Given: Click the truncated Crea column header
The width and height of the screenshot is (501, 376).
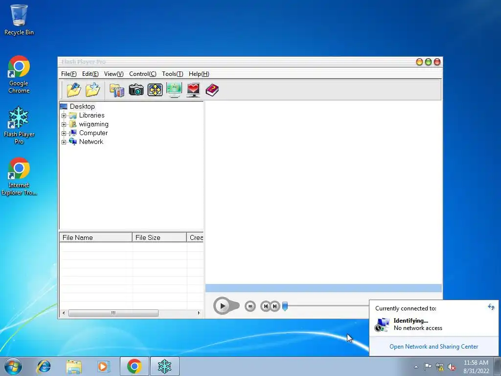Looking at the screenshot, I should 195,237.
